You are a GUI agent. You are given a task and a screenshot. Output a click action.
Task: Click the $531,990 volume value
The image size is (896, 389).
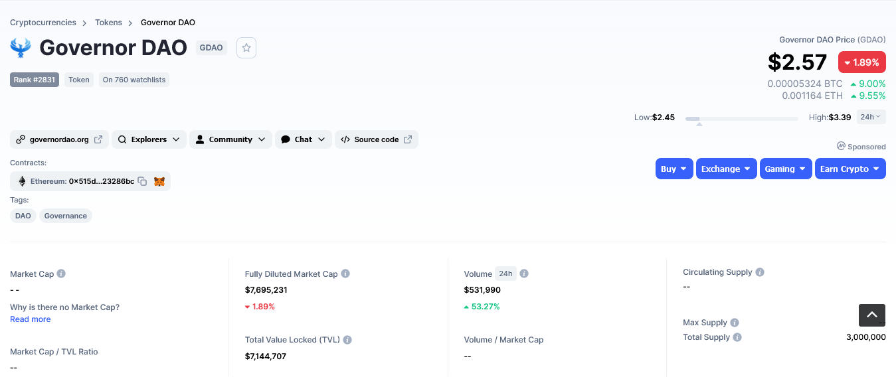[483, 290]
